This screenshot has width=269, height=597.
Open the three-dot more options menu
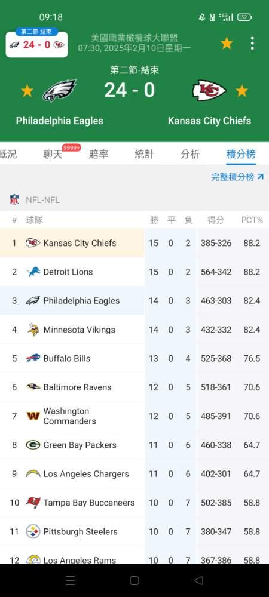(252, 44)
